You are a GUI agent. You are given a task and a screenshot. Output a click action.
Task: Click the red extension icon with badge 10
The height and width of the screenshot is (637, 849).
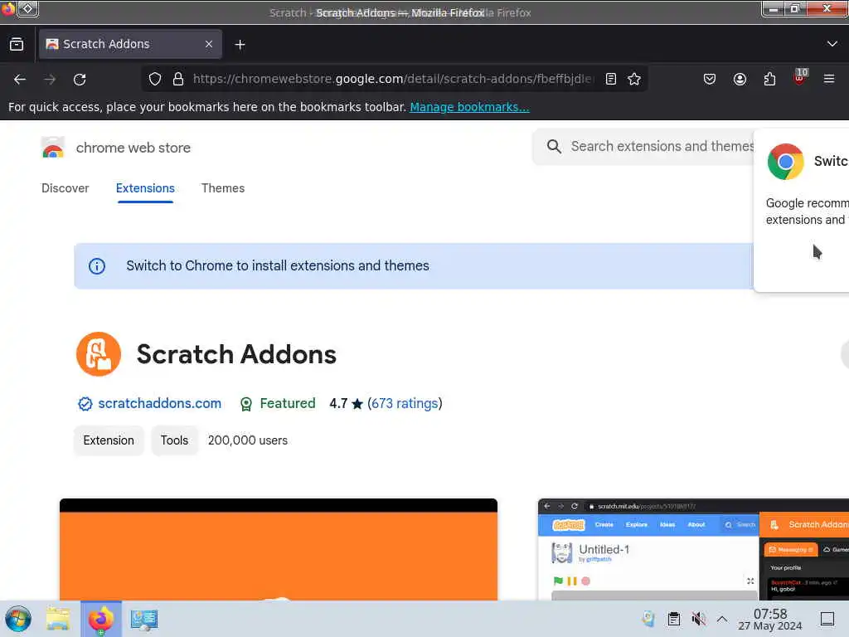click(800, 77)
